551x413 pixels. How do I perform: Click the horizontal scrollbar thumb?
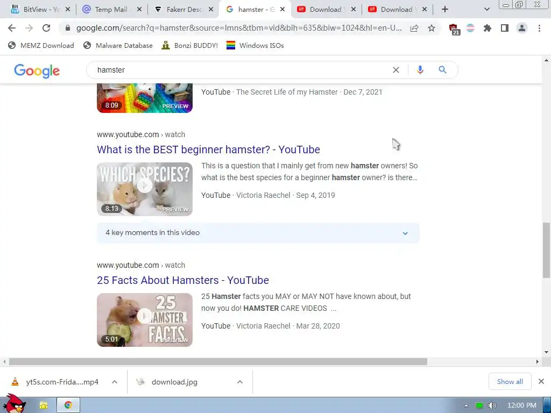(218, 361)
